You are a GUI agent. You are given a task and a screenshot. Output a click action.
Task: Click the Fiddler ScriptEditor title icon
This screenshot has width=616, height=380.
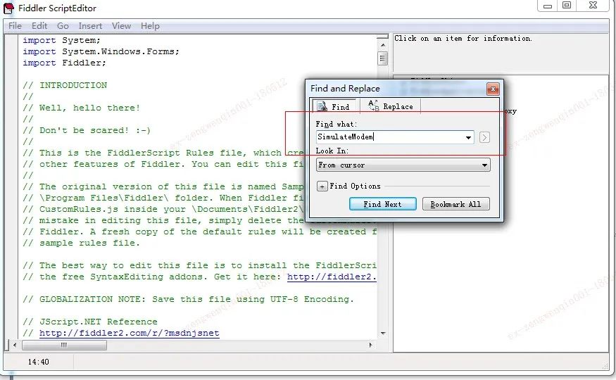8,8
